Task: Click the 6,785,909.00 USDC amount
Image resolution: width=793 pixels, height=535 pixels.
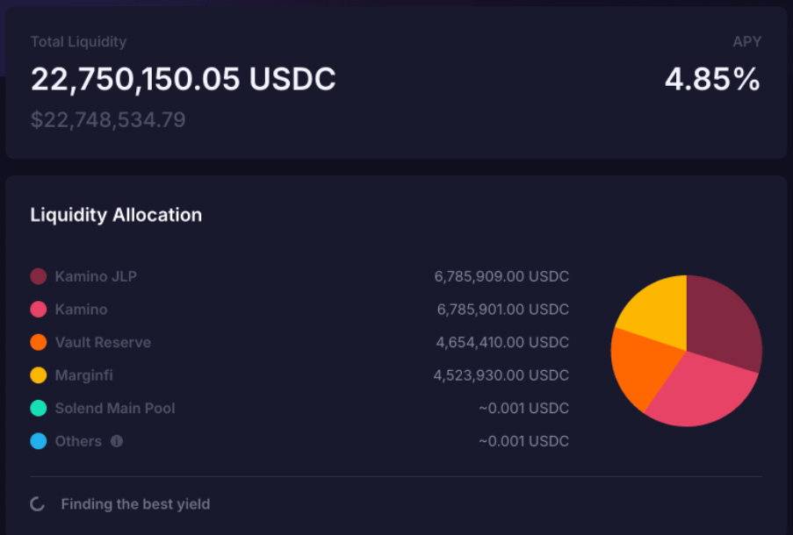Action: 501,276
